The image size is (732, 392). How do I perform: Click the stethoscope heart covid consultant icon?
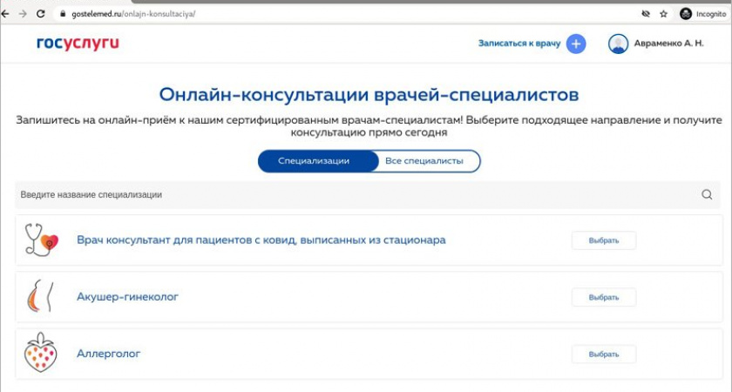click(x=41, y=240)
